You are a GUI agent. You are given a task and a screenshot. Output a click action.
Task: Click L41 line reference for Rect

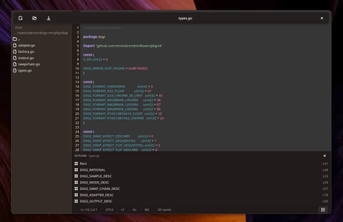coord(325,163)
